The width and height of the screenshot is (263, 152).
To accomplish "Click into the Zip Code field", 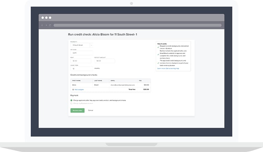I will click(x=82, y=53).
